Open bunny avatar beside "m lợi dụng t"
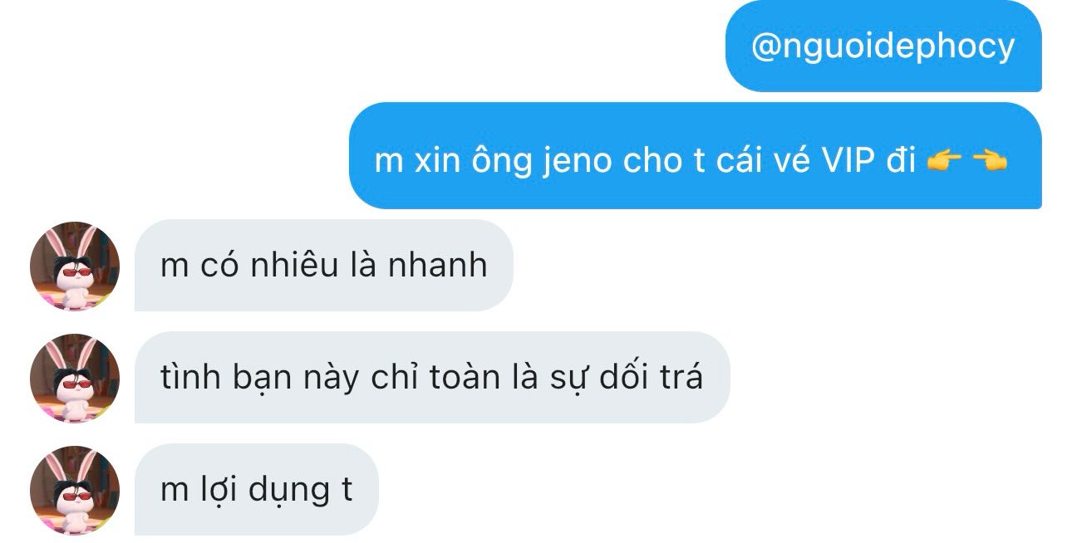The image size is (1072, 543). coord(75,490)
